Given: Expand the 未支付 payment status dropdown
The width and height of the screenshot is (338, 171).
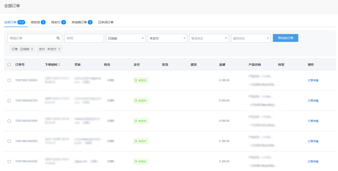Looking at the screenshot, I should tap(167, 38).
